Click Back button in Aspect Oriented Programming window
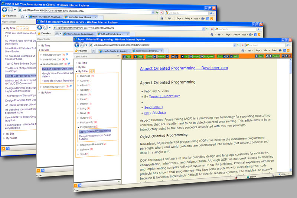This screenshot has height=198, width=297. tap(77, 45)
